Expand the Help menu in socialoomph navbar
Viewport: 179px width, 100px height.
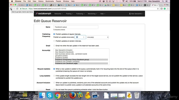click(x=103, y=14)
